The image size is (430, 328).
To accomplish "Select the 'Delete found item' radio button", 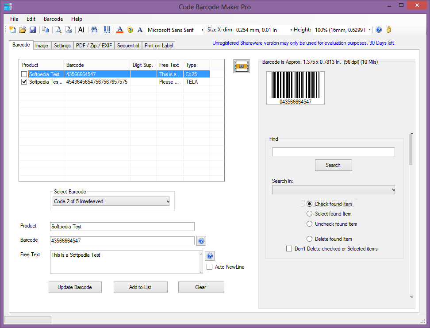I will pos(310,239).
